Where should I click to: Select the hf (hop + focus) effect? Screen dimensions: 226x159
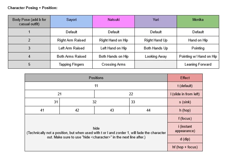click(x=185, y=147)
